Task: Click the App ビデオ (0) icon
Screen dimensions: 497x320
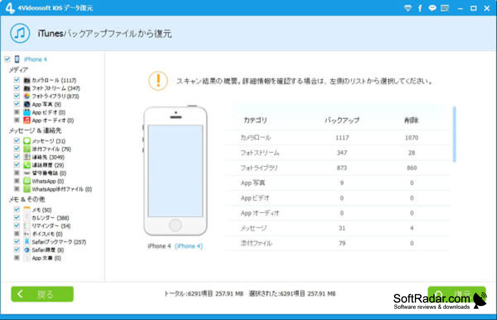Action: point(27,112)
